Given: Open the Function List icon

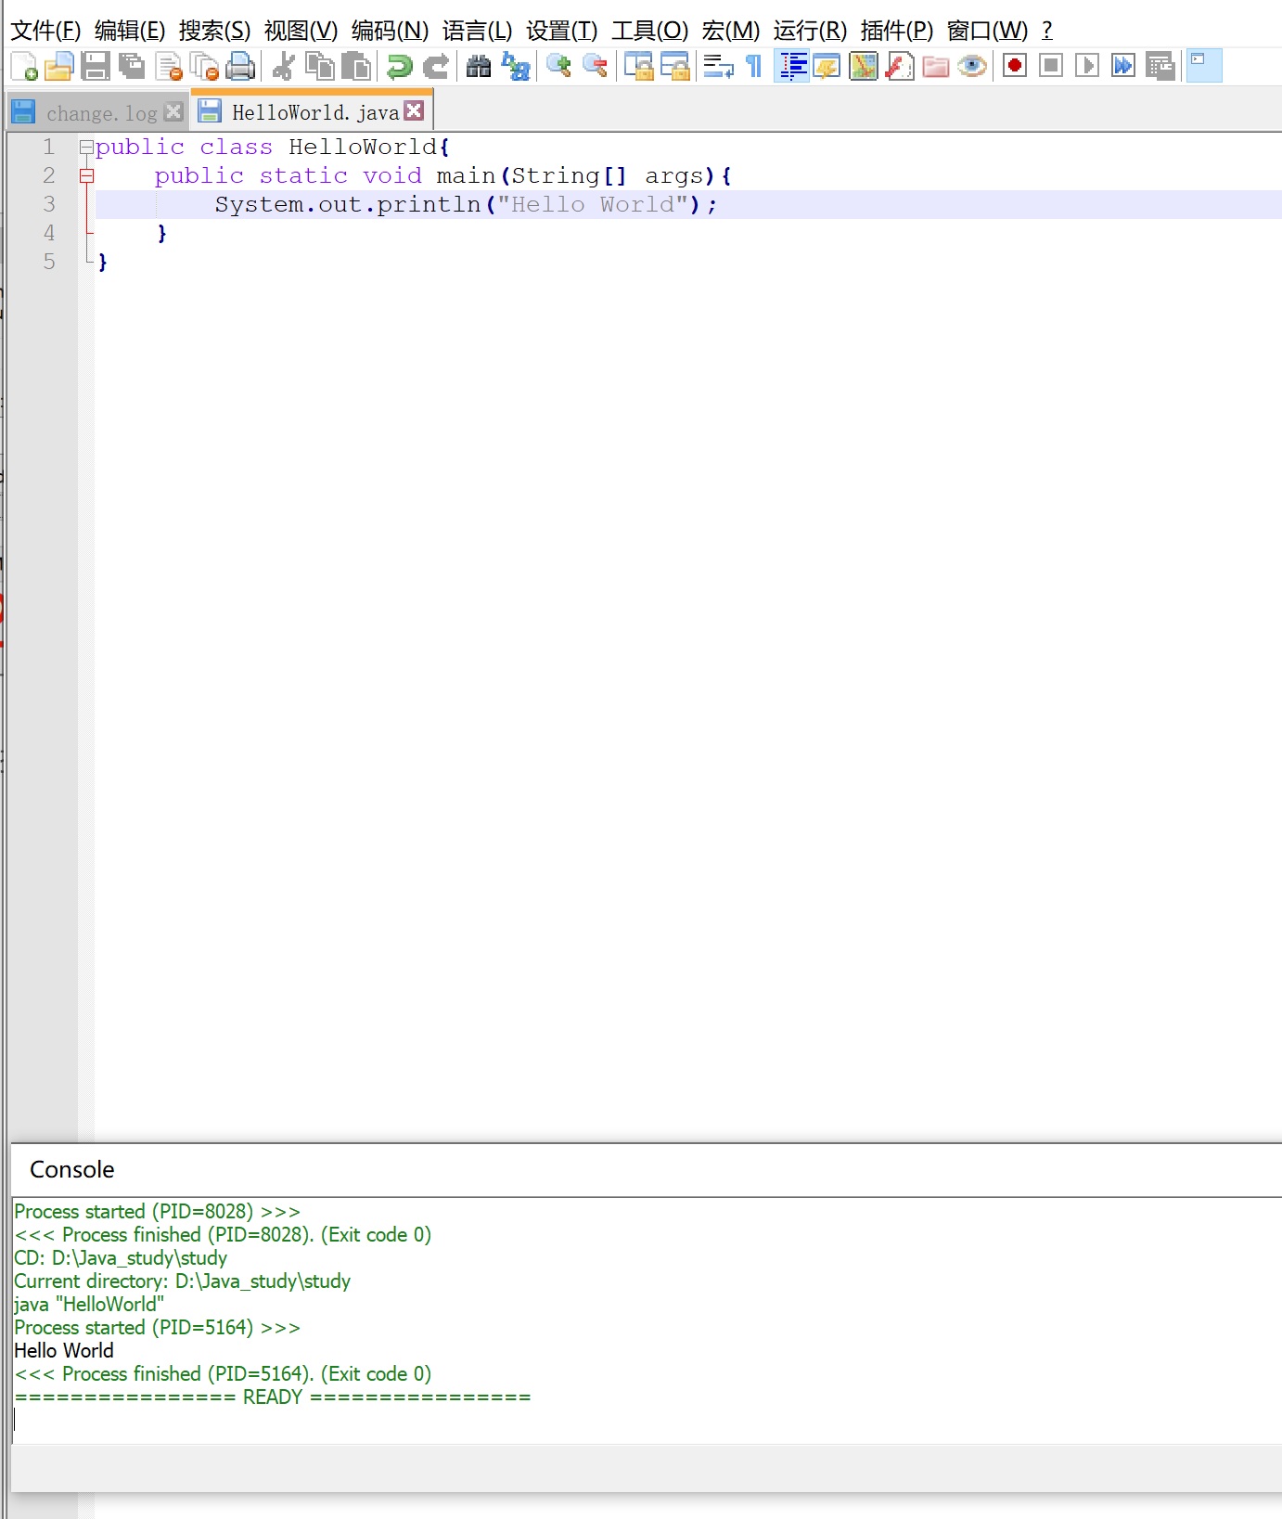Looking at the screenshot, I should tap(899, 66).
